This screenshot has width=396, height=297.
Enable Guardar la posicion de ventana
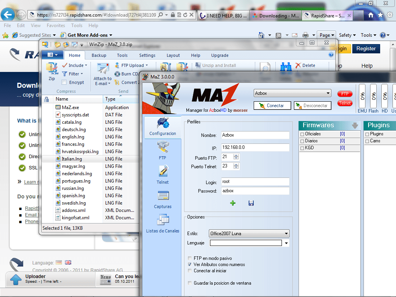point(189,283)
